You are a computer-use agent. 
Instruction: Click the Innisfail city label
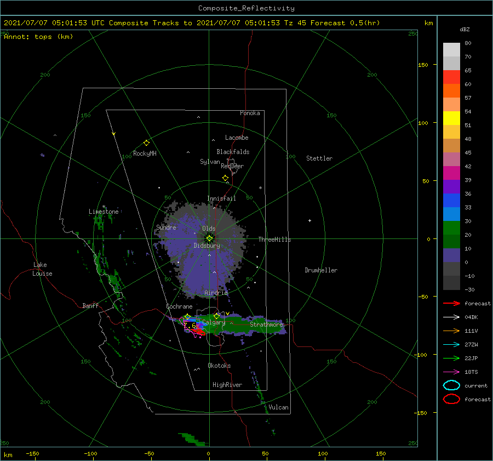221,198
